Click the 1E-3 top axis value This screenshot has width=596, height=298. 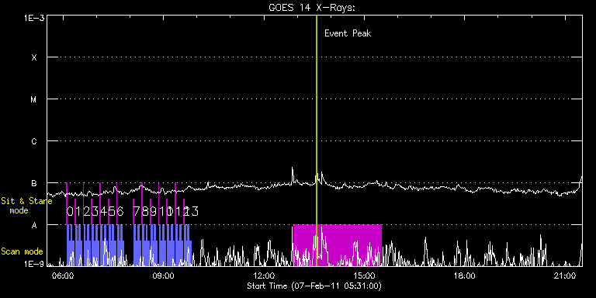coord(33,18)
